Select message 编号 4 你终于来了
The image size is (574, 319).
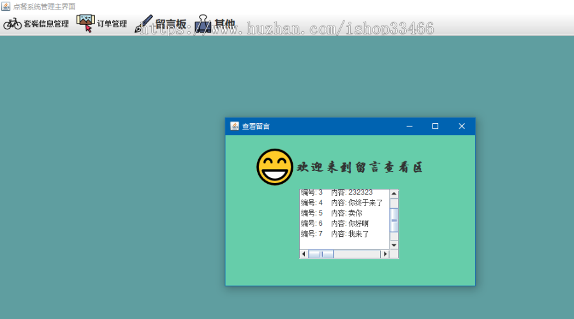coord(341,203)
